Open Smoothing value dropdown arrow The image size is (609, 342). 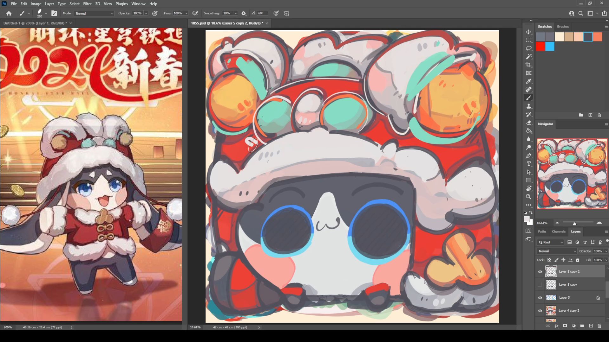pyautogui.click(x=235, y=13)
